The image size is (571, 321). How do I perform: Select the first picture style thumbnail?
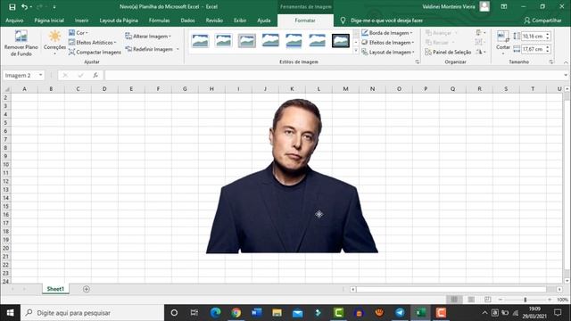[200, 40]
